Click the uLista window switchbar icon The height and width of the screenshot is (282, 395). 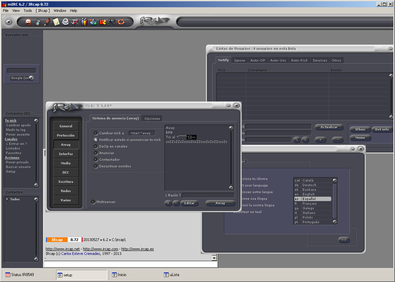[166, 275]
